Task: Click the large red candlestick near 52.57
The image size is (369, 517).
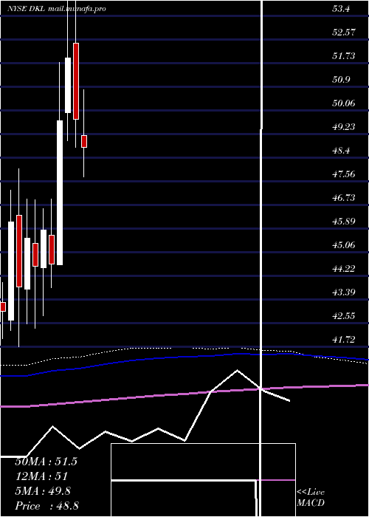Action: (76, 81)
